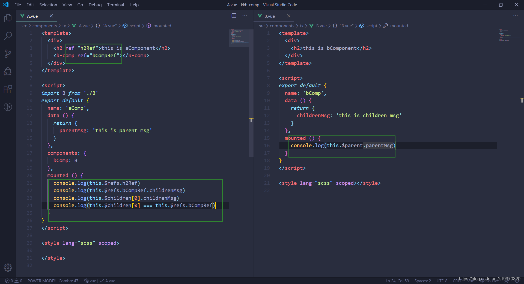This screenshot has width=524, height=284.
Task: Close the B.vue tab
Action: tap(289, 16)
